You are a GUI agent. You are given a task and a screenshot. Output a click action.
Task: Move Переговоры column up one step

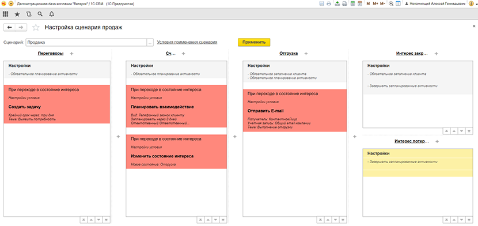91,220
